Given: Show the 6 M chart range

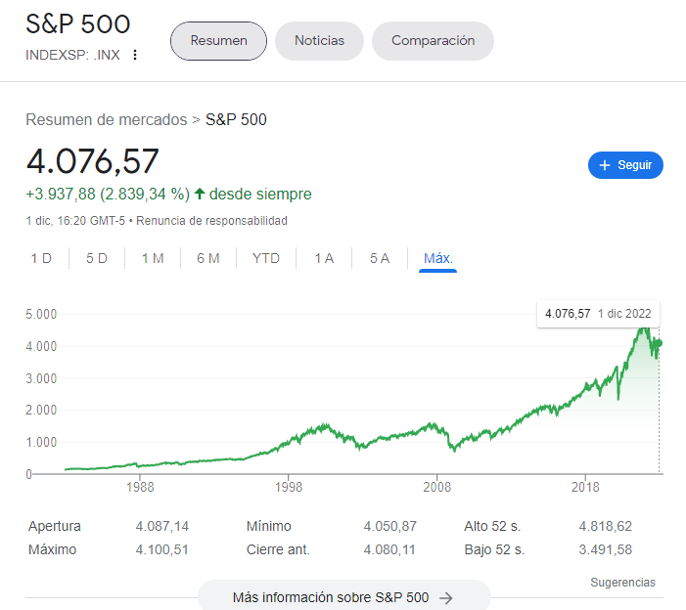Looking at the screenshot, I should 207,258.
